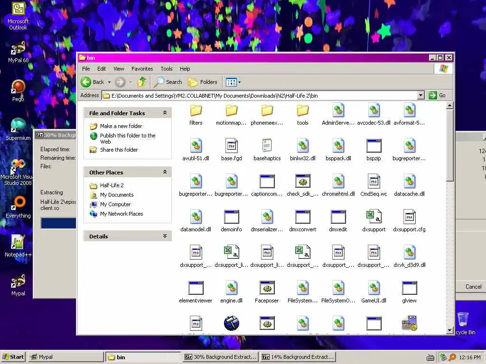This screenshot has height=364, width=486.
Task: Select the dmxconvert executable
Action: (x=302, y=221)
